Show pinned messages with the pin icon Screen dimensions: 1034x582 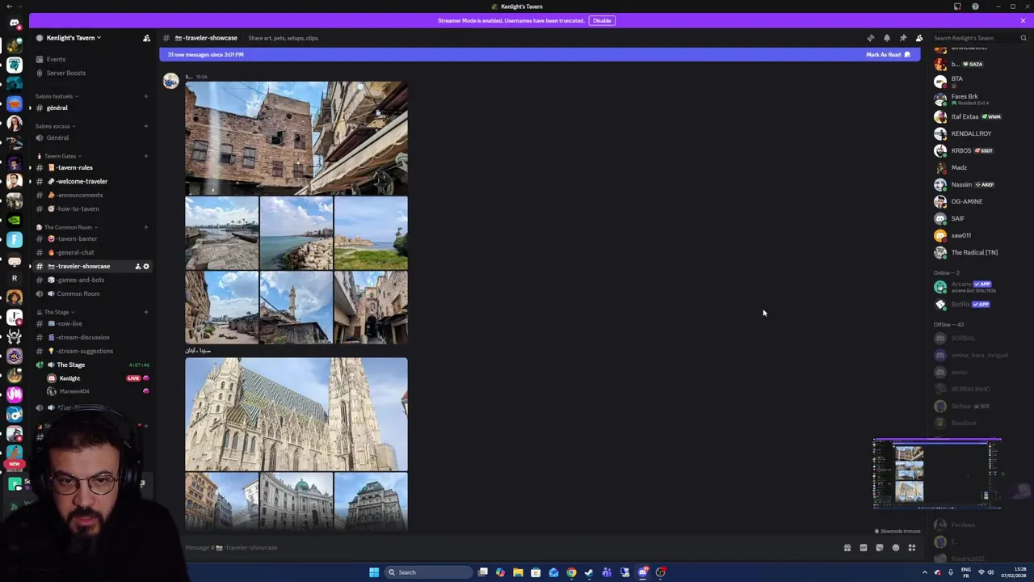(902, 38)
